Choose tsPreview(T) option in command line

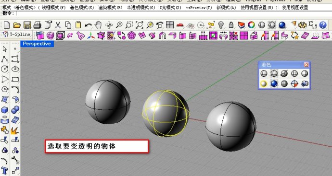click(x=199, y=8)
